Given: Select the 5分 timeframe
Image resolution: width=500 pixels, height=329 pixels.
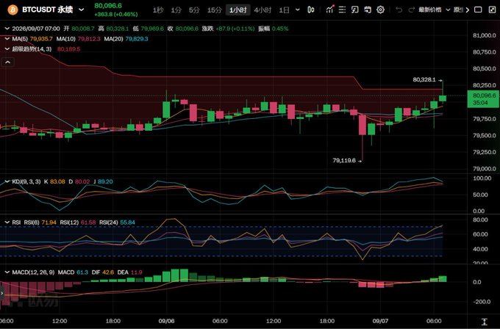Looking at the screenshot, I should 194,10.
